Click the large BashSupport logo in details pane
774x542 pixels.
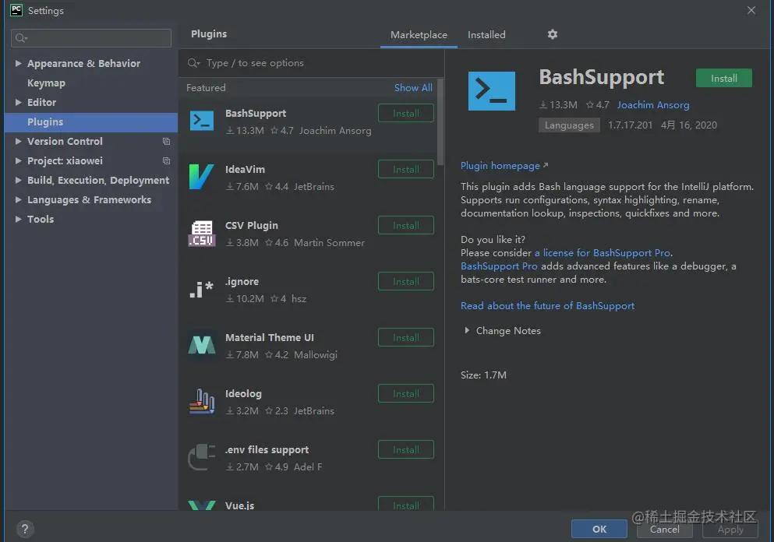[492, 91]
